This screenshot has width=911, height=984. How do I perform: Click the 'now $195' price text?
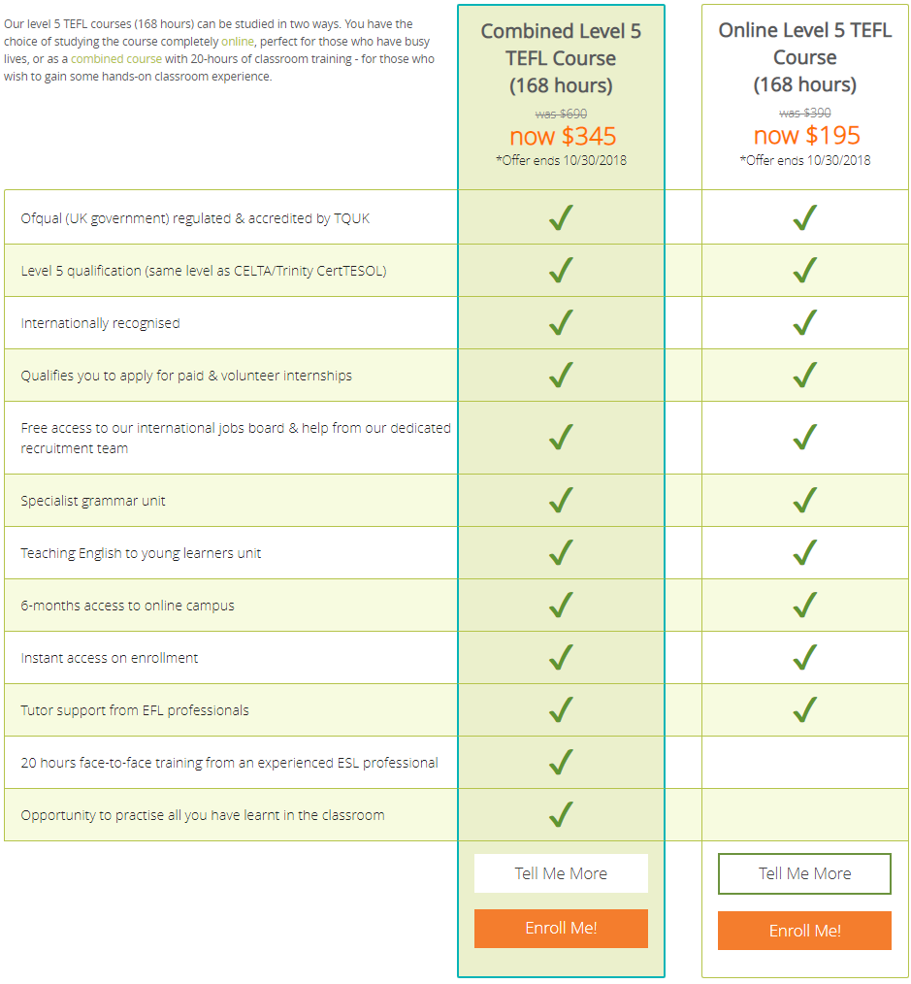(x=807, y=136)
